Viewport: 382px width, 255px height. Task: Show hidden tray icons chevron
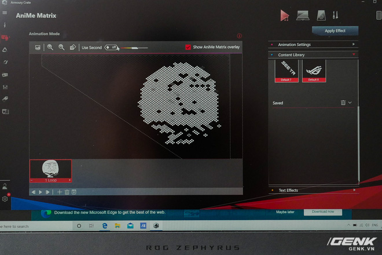tap(348, 225)
